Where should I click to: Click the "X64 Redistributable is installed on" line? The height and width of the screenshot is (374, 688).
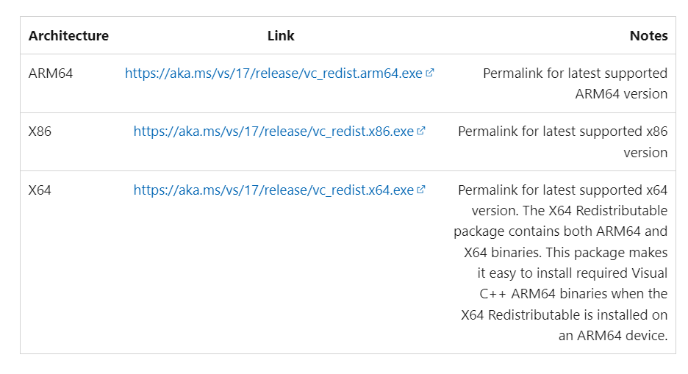(564, 315)
